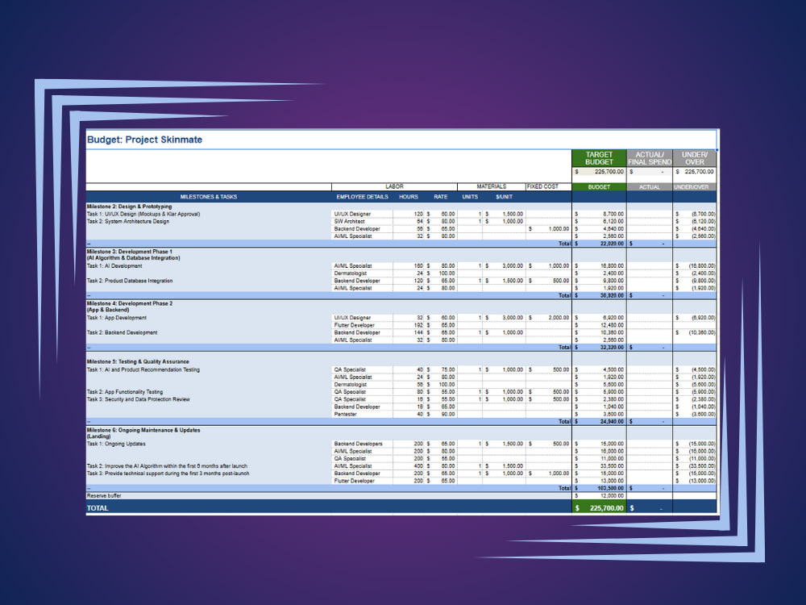Click the "Budget: Project Skinmate" title
Screen dimensions: 806x605
pos(144,140)
